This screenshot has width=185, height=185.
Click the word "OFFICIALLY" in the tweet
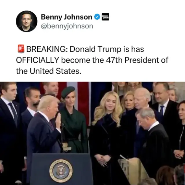pos(38,60)
